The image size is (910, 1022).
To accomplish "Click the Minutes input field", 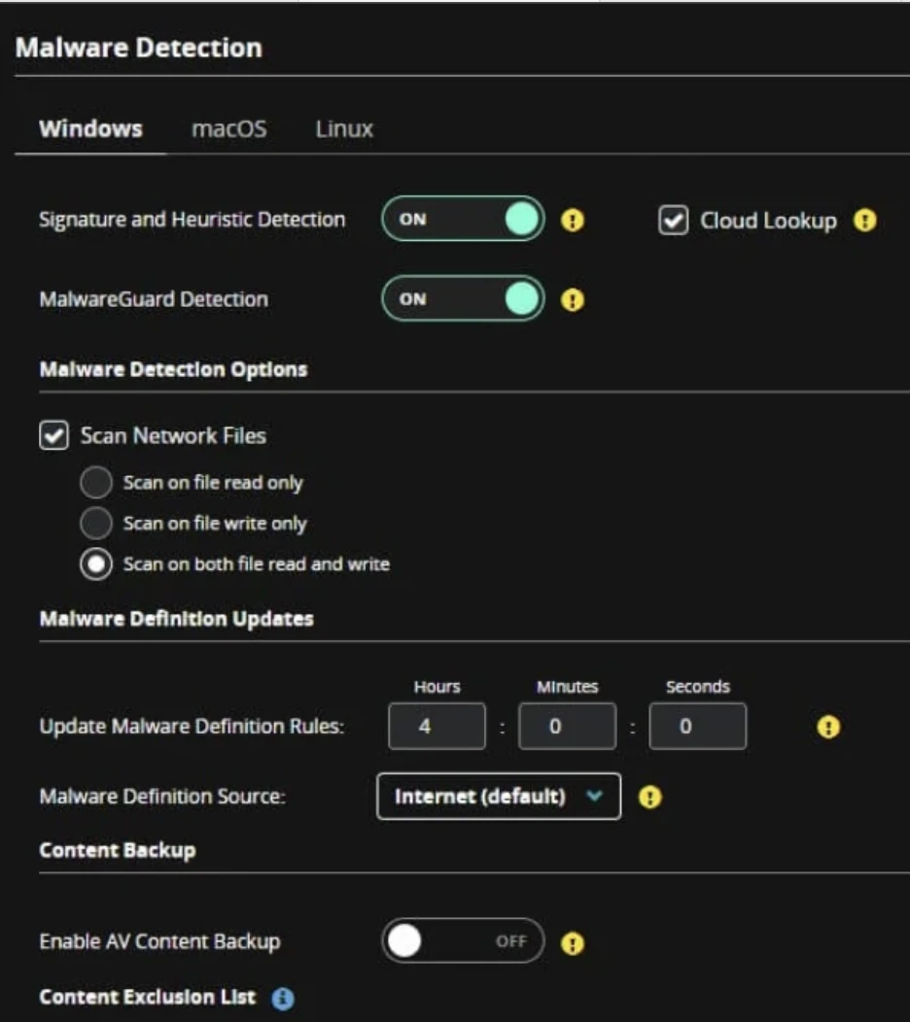I will tap(567, 726).
